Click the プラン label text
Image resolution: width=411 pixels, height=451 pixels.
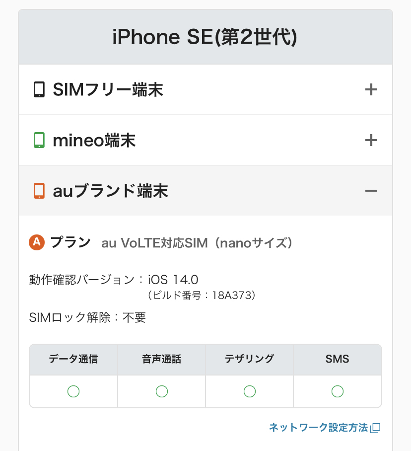tap(70, 242)
